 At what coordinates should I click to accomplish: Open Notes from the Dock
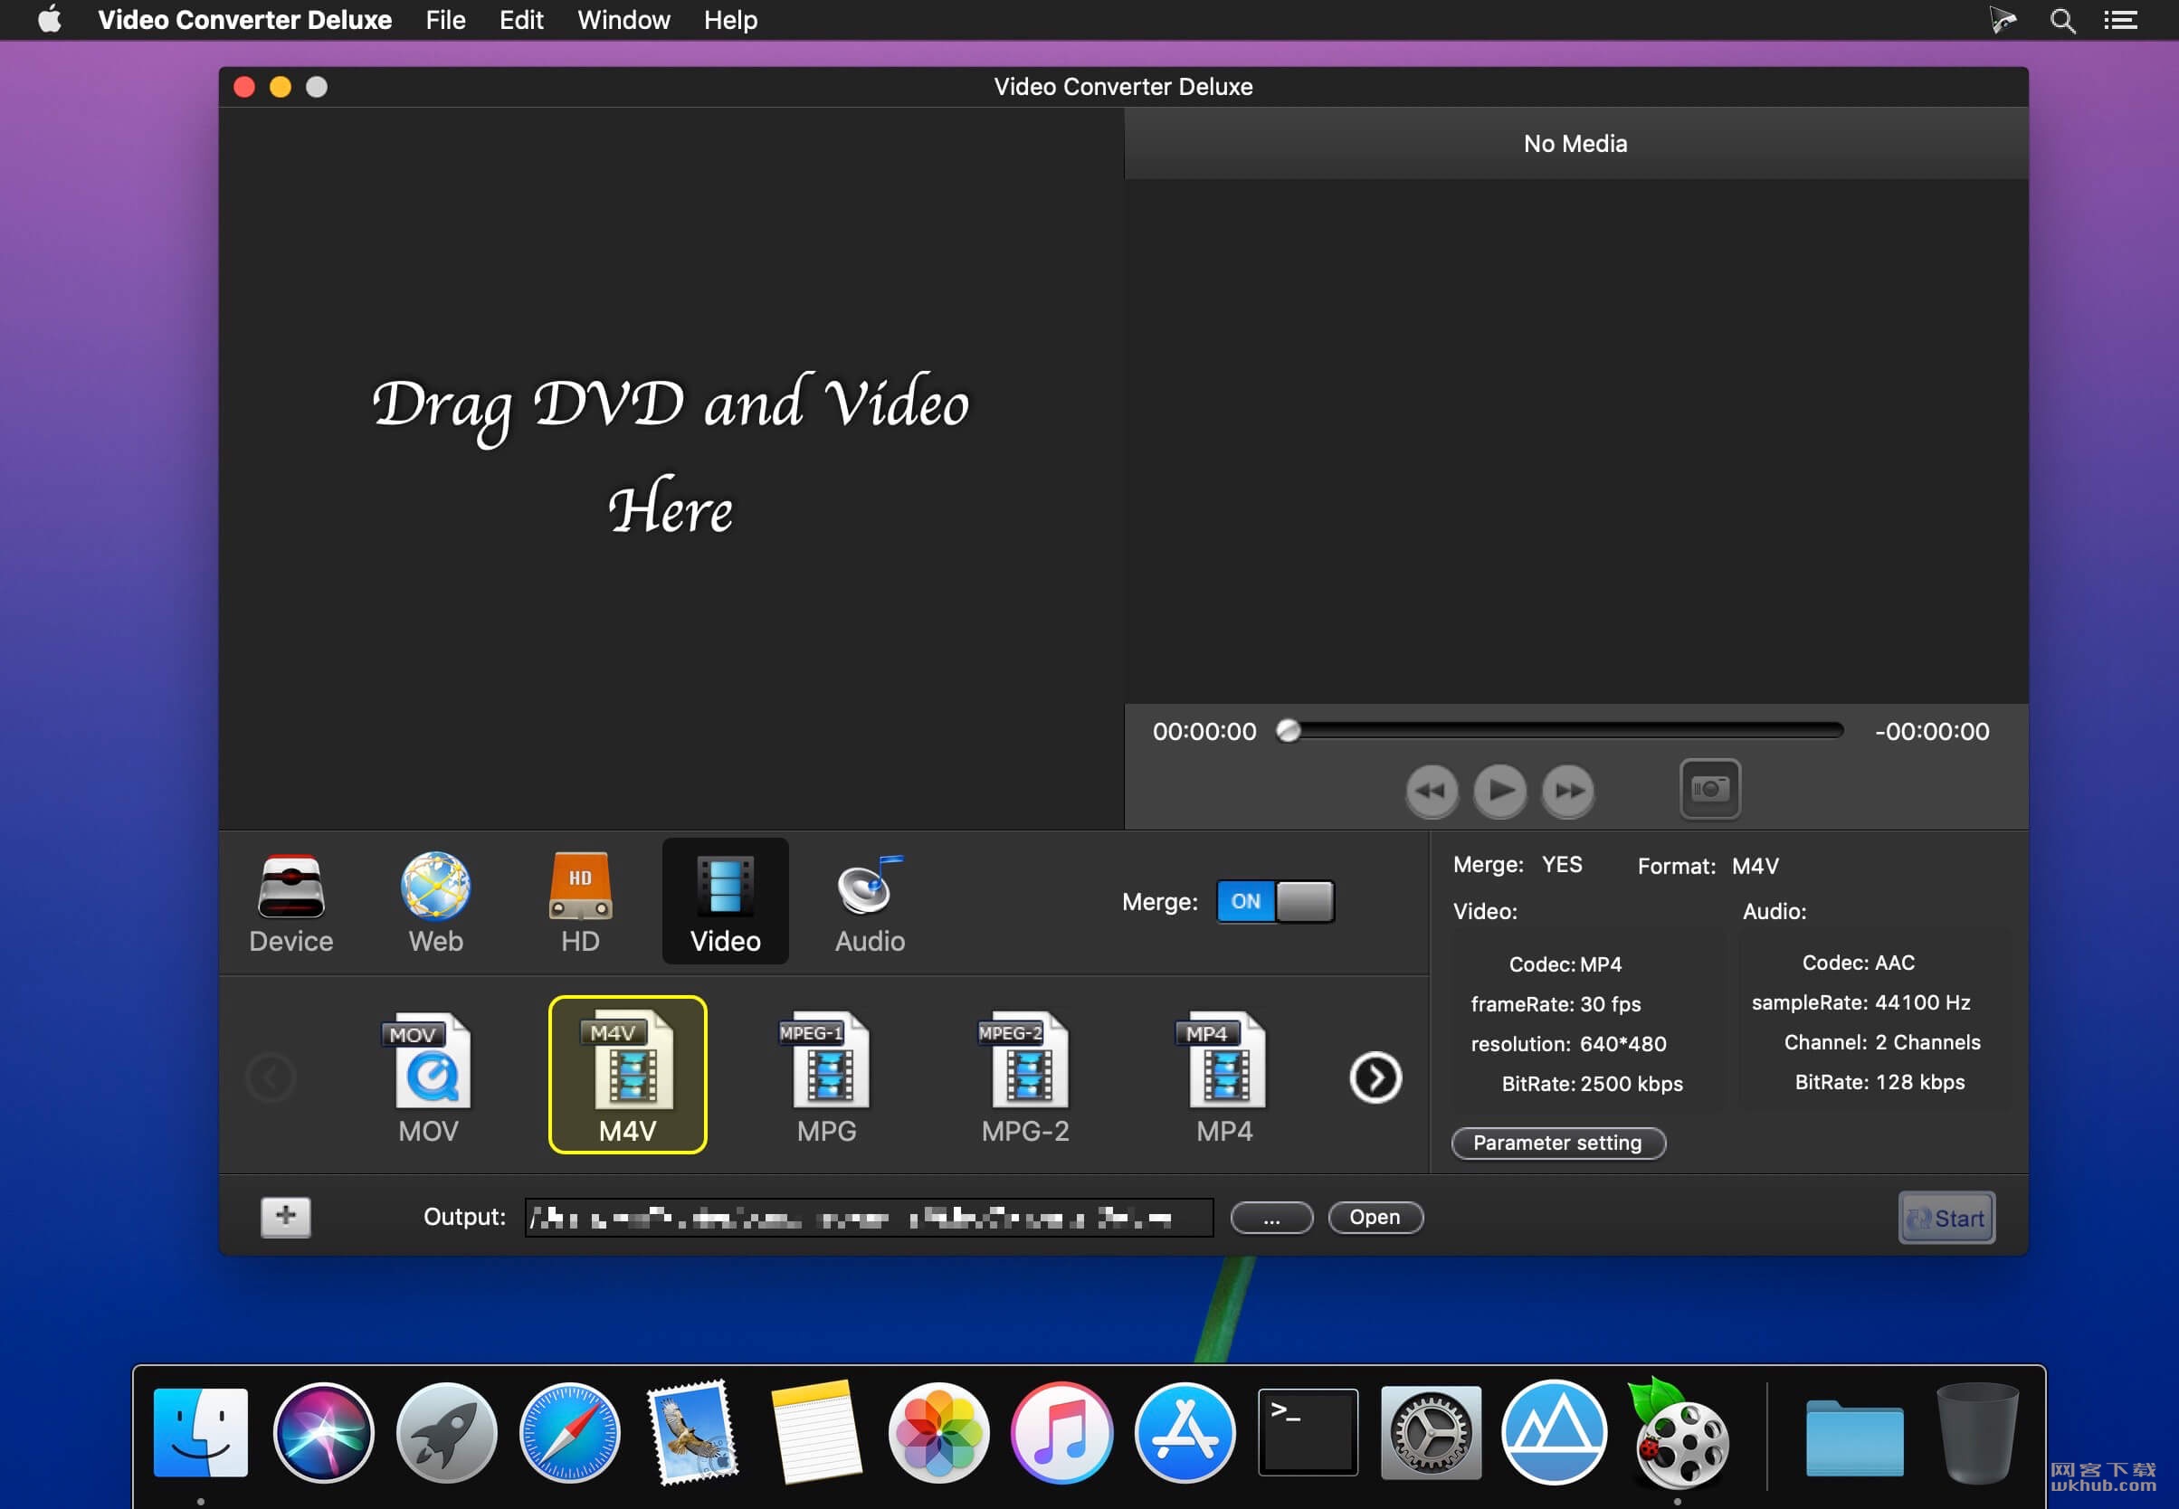(815, 1431)
